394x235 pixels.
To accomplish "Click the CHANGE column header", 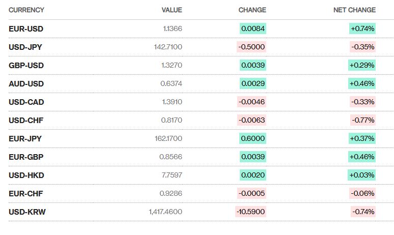I will pyautogui.click(x=252, y=10).
